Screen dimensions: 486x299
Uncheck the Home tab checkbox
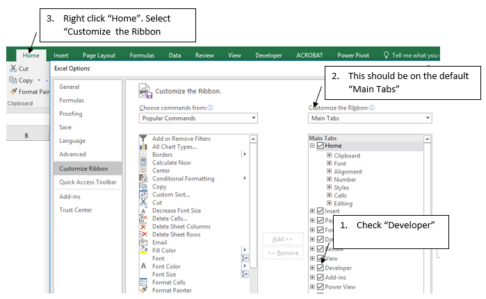pyautogui.click(x=321, y=146)
